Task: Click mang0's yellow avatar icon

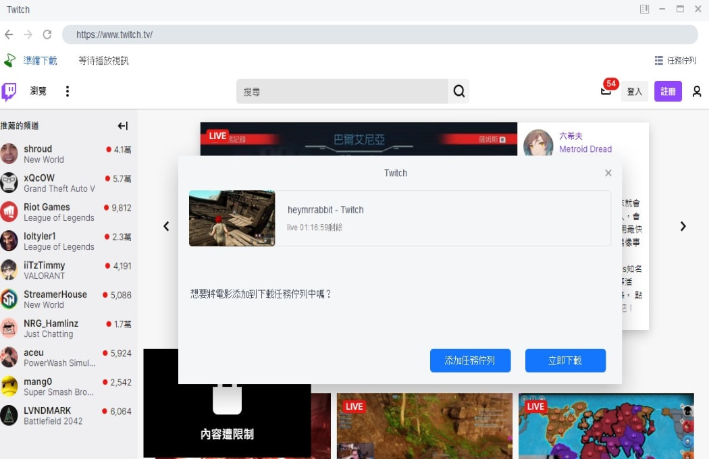Action: 9,387
